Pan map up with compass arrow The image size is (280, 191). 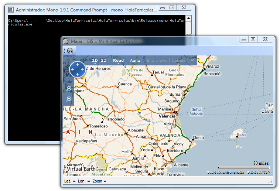click(x=78, y=65)
